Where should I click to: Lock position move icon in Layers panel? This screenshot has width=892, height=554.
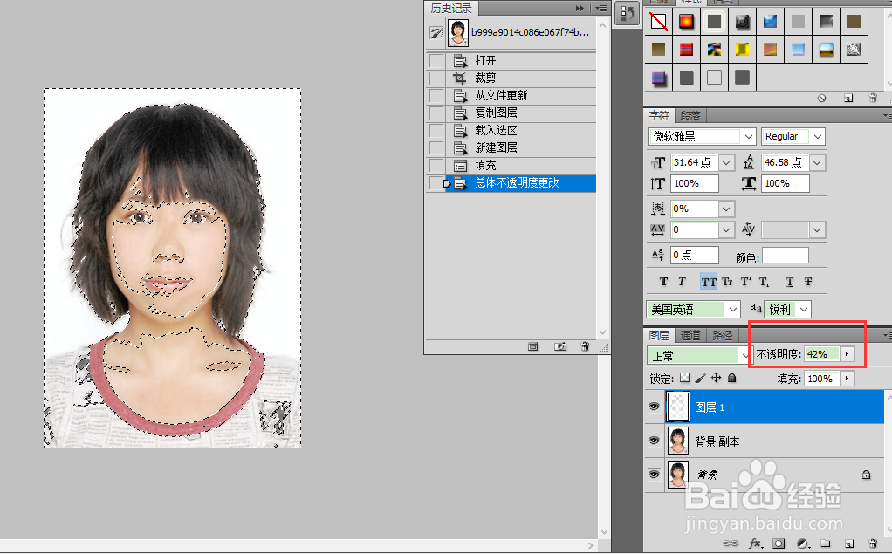(717, 378)
